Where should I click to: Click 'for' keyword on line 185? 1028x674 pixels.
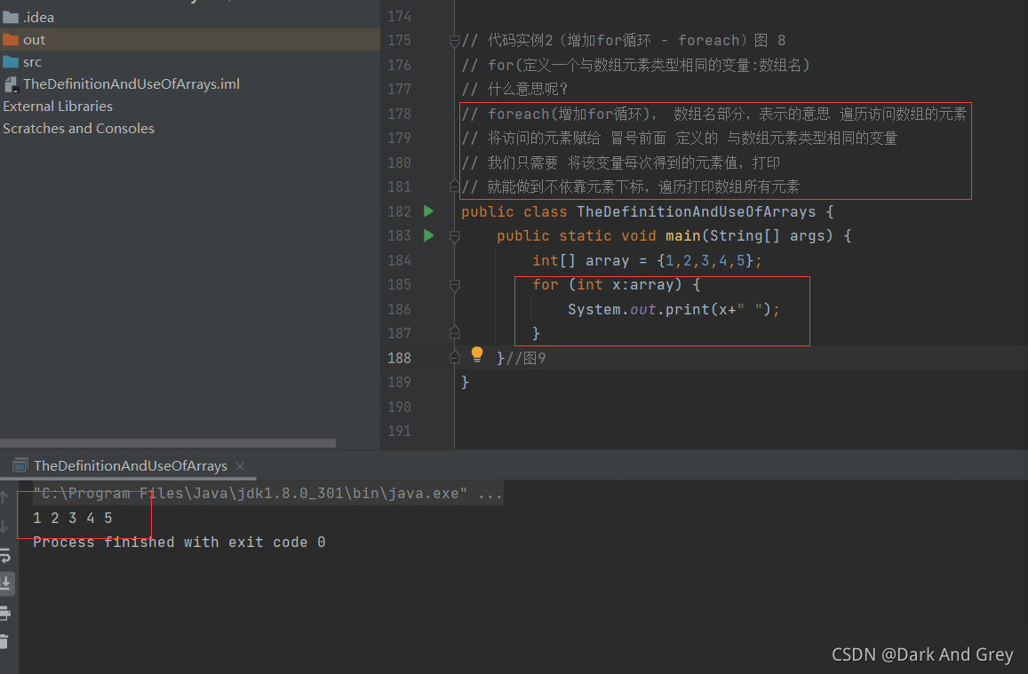[x=546, y=285]
